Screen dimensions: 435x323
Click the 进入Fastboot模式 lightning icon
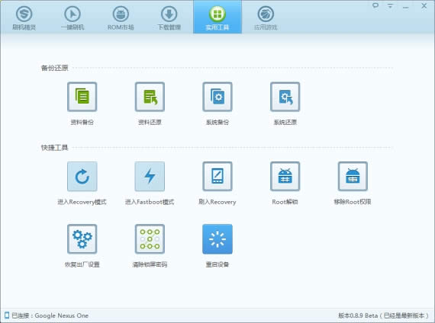pyautogui.click(x=150, y=177)
